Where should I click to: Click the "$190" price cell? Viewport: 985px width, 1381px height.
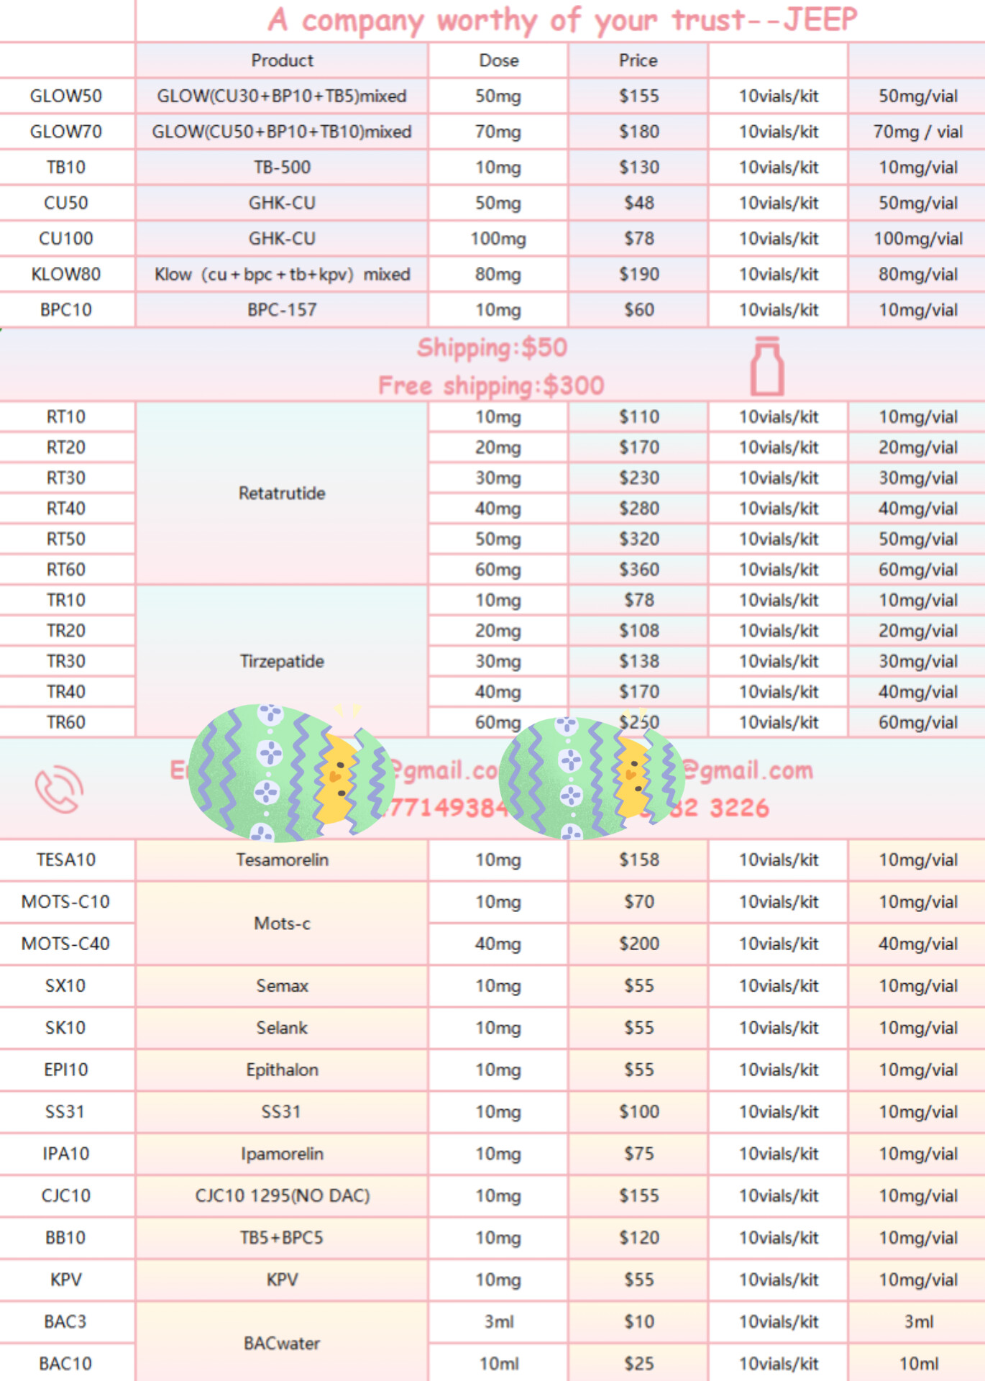click(x=639, y=274)
